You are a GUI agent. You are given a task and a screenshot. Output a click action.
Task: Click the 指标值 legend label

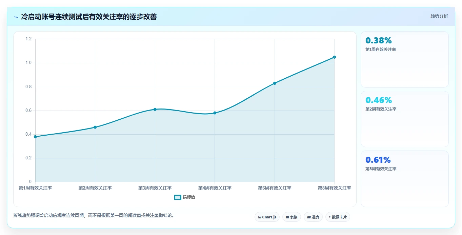pos(189,197)
